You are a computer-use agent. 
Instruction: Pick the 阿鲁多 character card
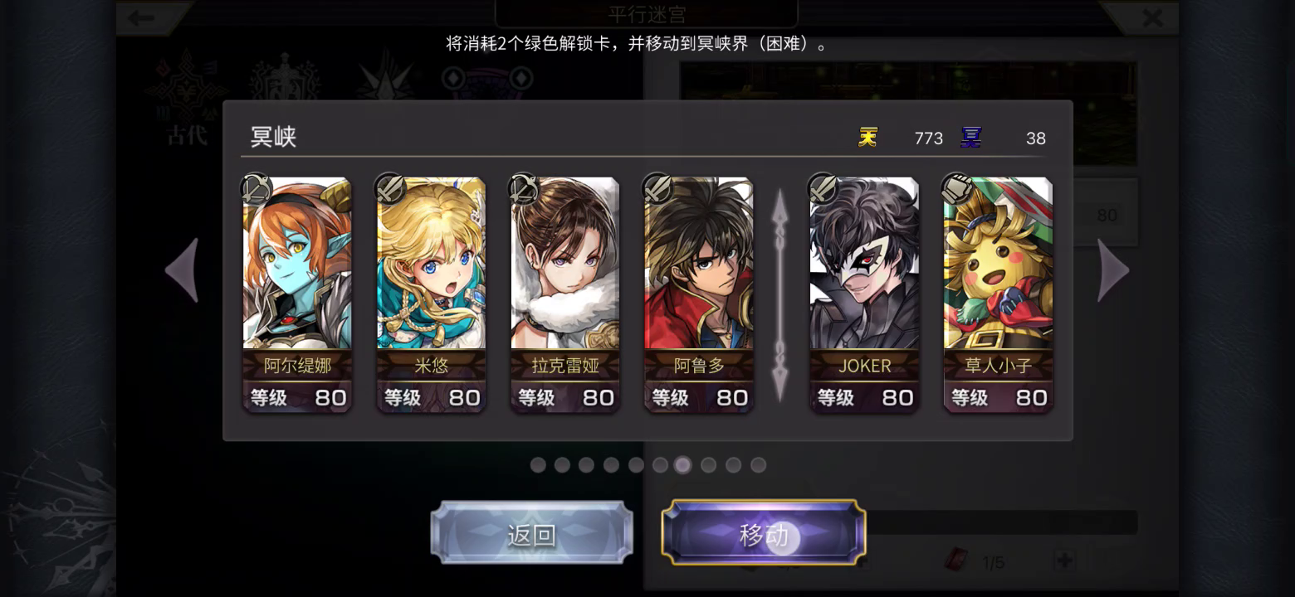(699, 294)
